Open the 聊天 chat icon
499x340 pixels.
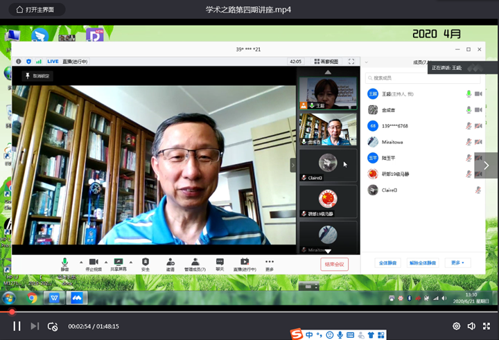(x=220, y=262)
